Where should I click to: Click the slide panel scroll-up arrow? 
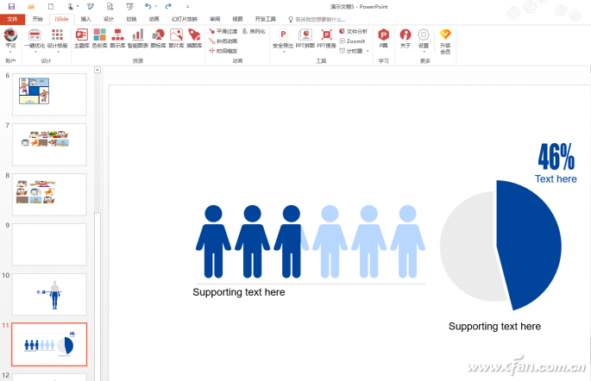coord(97,70)
